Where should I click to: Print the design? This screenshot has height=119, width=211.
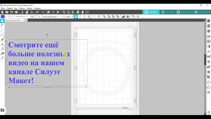click(x=16, y=12)
